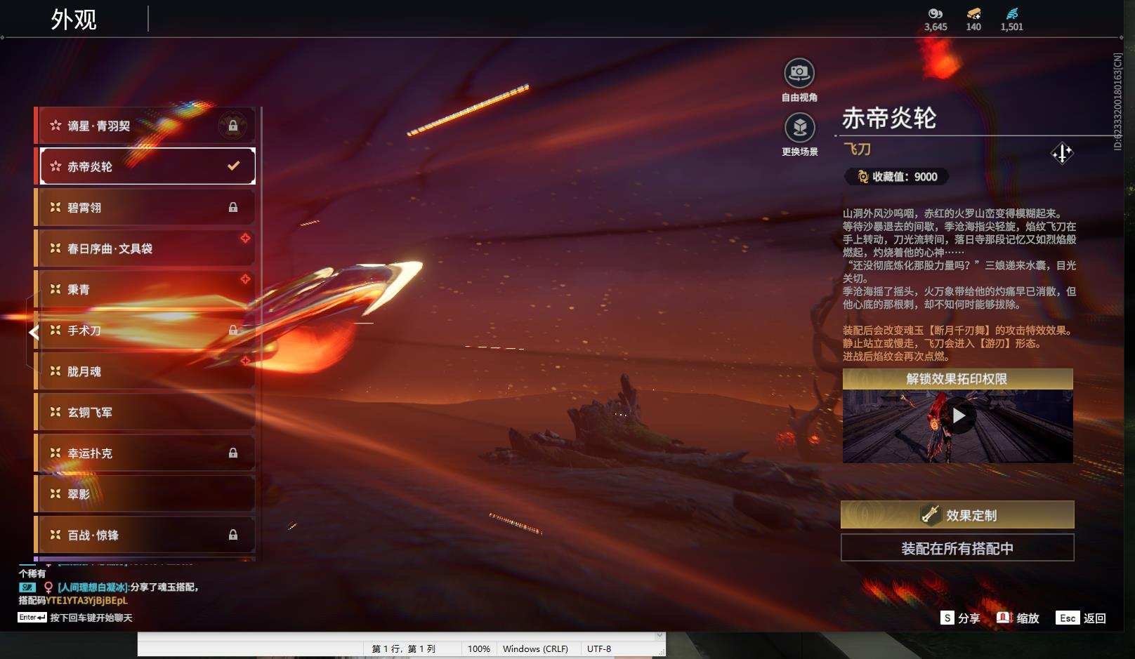This screenshot has height=659, width=1135.
Task: Click player name 人间理想白凝冰 in chat
Action: 93,587
